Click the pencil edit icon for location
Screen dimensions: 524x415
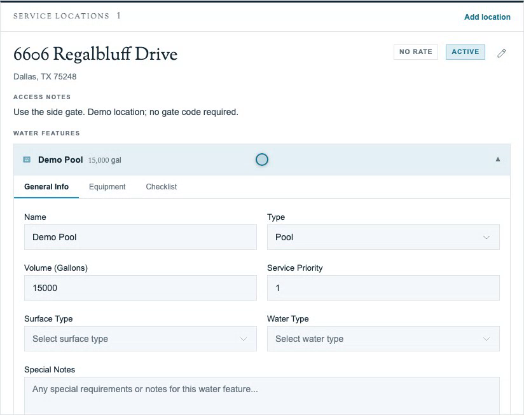pyautogui.click(x=501, y=53)
